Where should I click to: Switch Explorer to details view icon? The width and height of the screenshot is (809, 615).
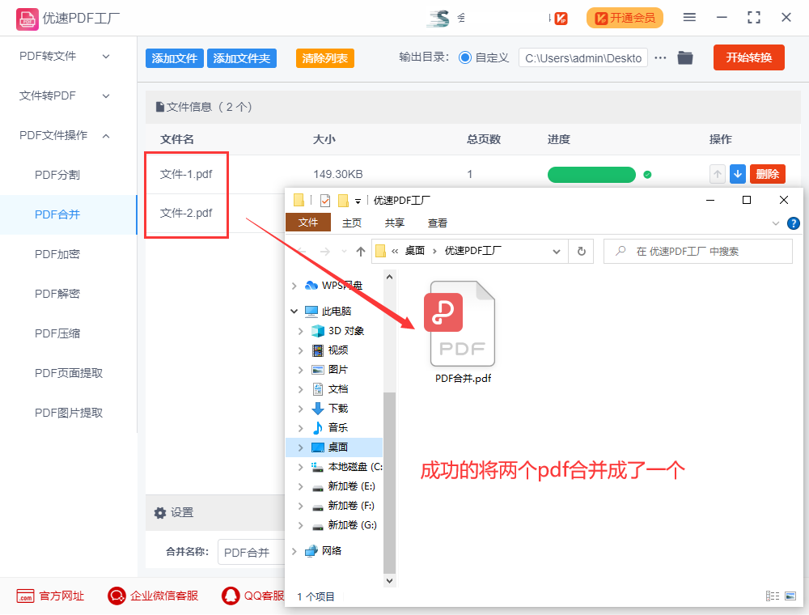pyautogui.click(x=773, y=596)
